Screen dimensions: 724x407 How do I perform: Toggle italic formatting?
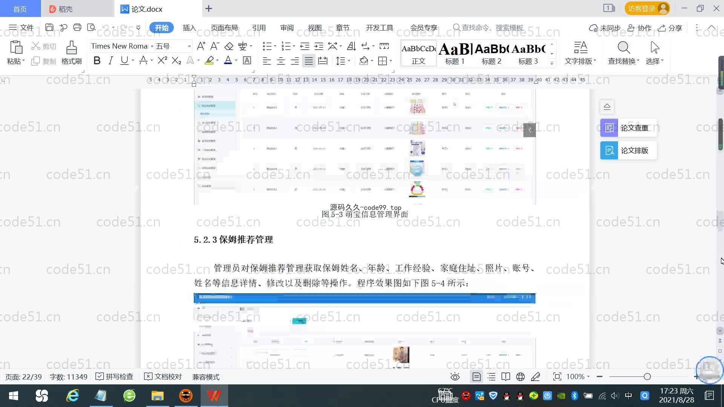110,61
